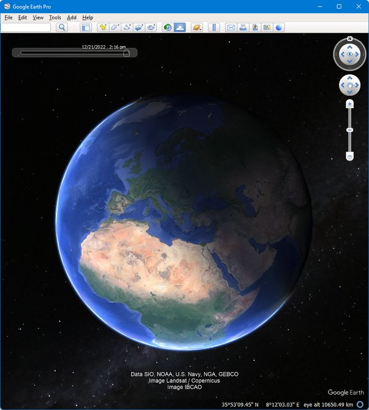Open the Edit menu
This screenshot has height=410, width=369.
(x=23, y=18)
